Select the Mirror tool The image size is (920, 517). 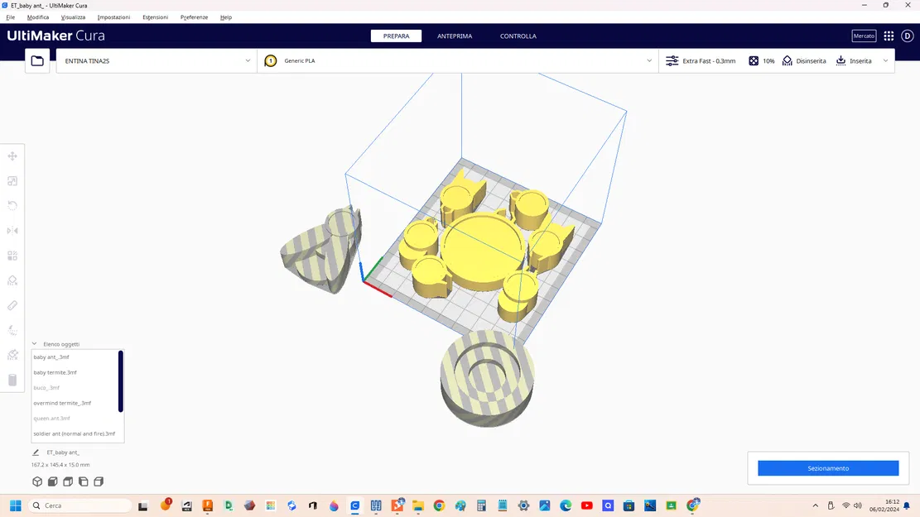pos(12,230)
